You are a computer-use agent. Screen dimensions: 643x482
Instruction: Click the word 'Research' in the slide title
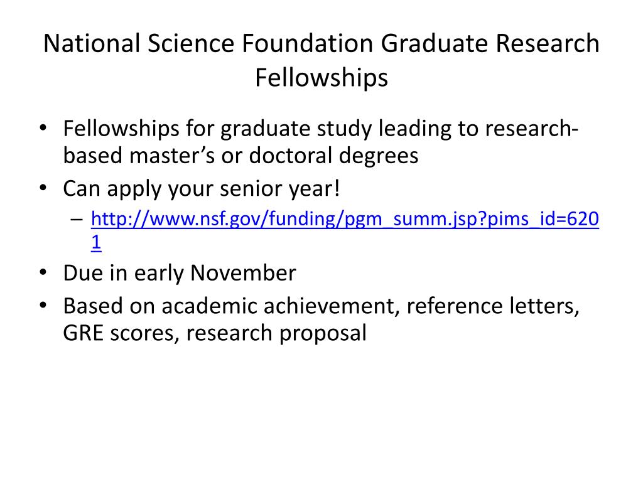coord(548,44)
